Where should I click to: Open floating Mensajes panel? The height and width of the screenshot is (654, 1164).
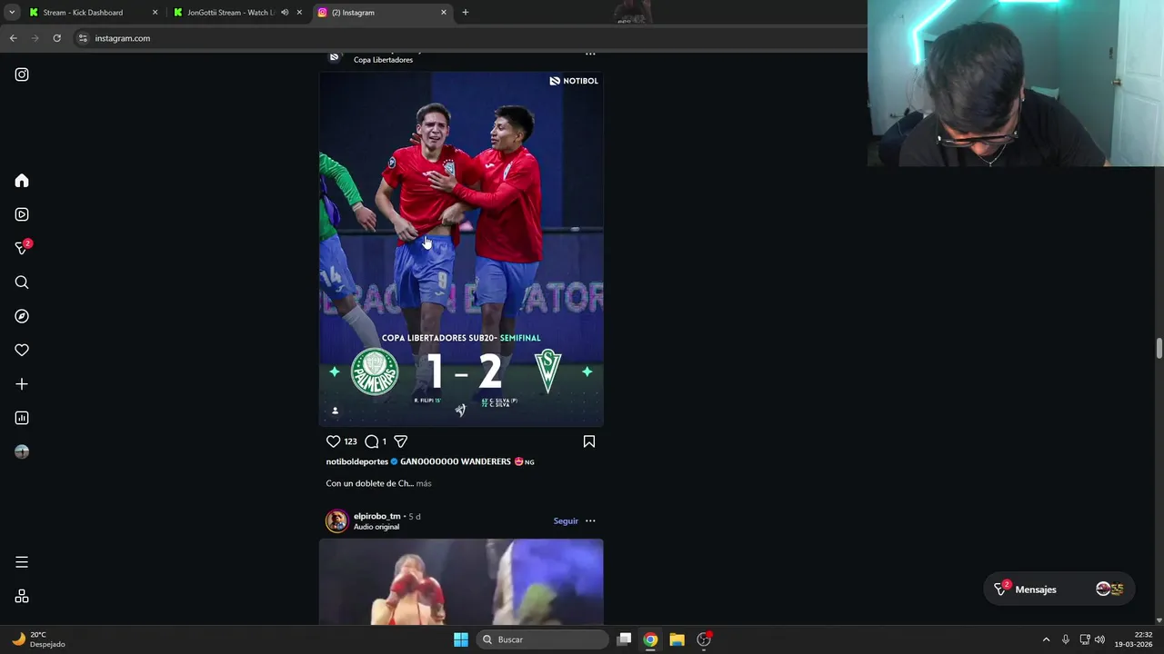1059,590
